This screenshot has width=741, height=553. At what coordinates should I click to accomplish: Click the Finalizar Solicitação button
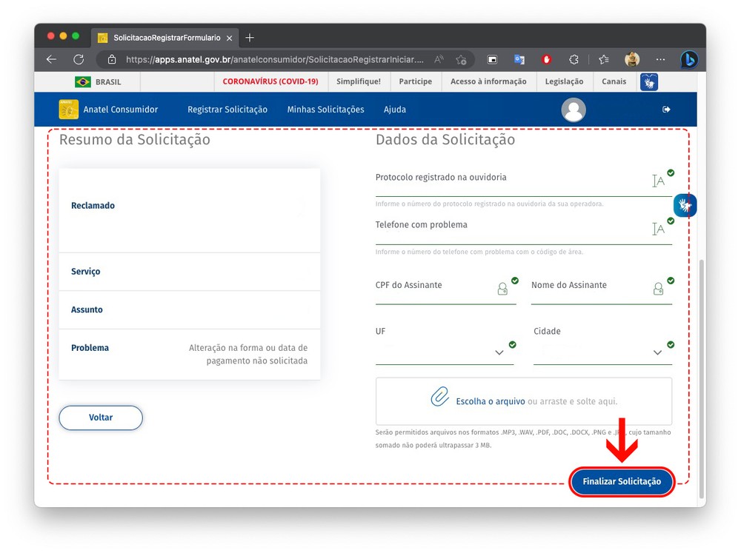click(x=622, y=482)
